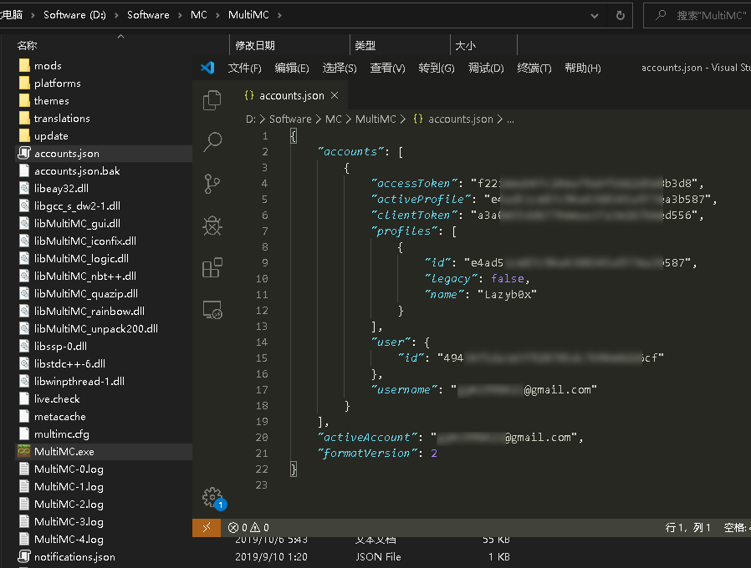
Task: Expand the chevron after MultiMC in address bar
Action: (x=279, y=15)
